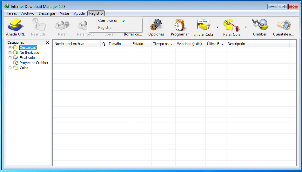Click the No finalizado folder icon

coord(16,53)
